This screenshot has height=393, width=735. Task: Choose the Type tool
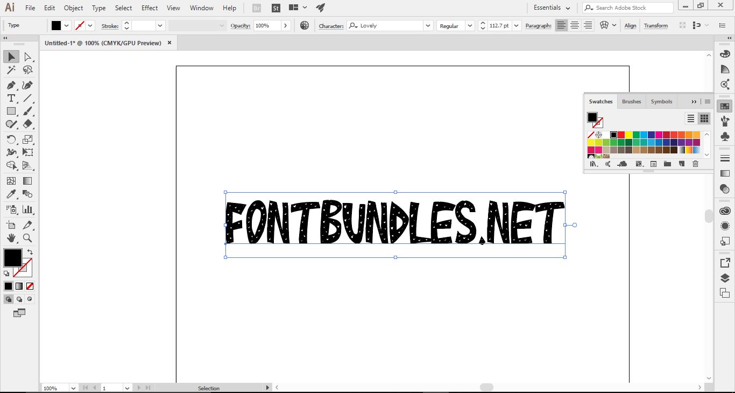pos(11,98)
